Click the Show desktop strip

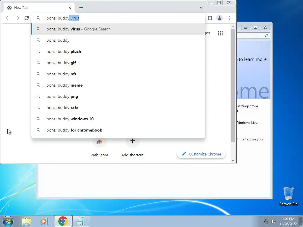301,221
